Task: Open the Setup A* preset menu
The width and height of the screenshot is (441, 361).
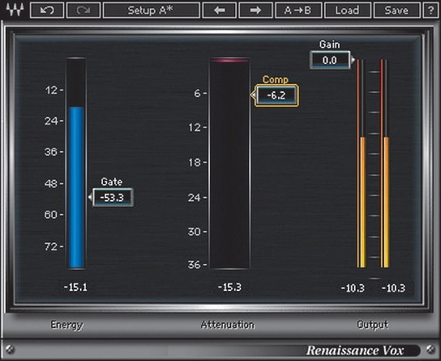Action: click(x=151, y=11)
